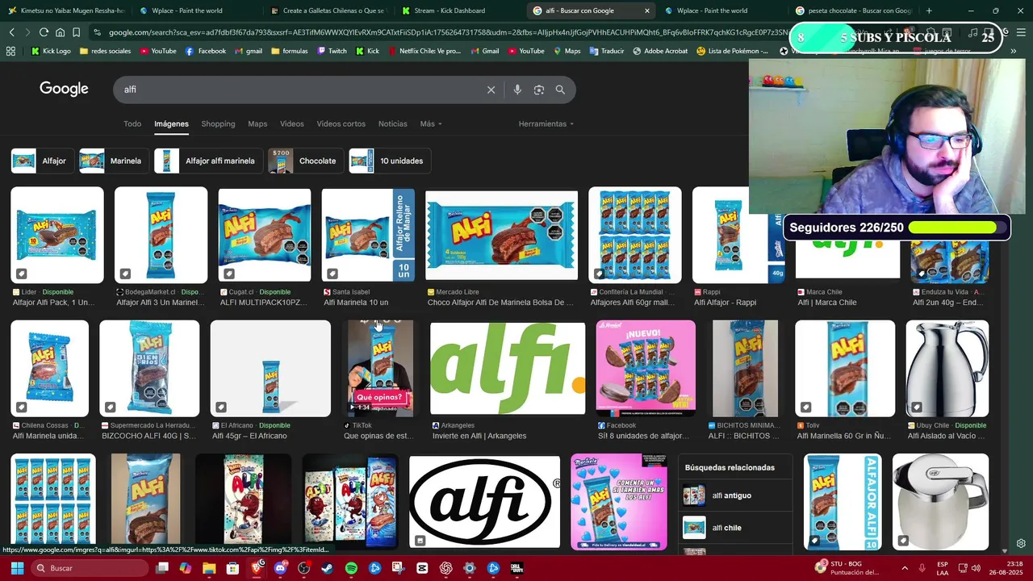Open the Kick Logo bookmark

[x=51, y=51]
